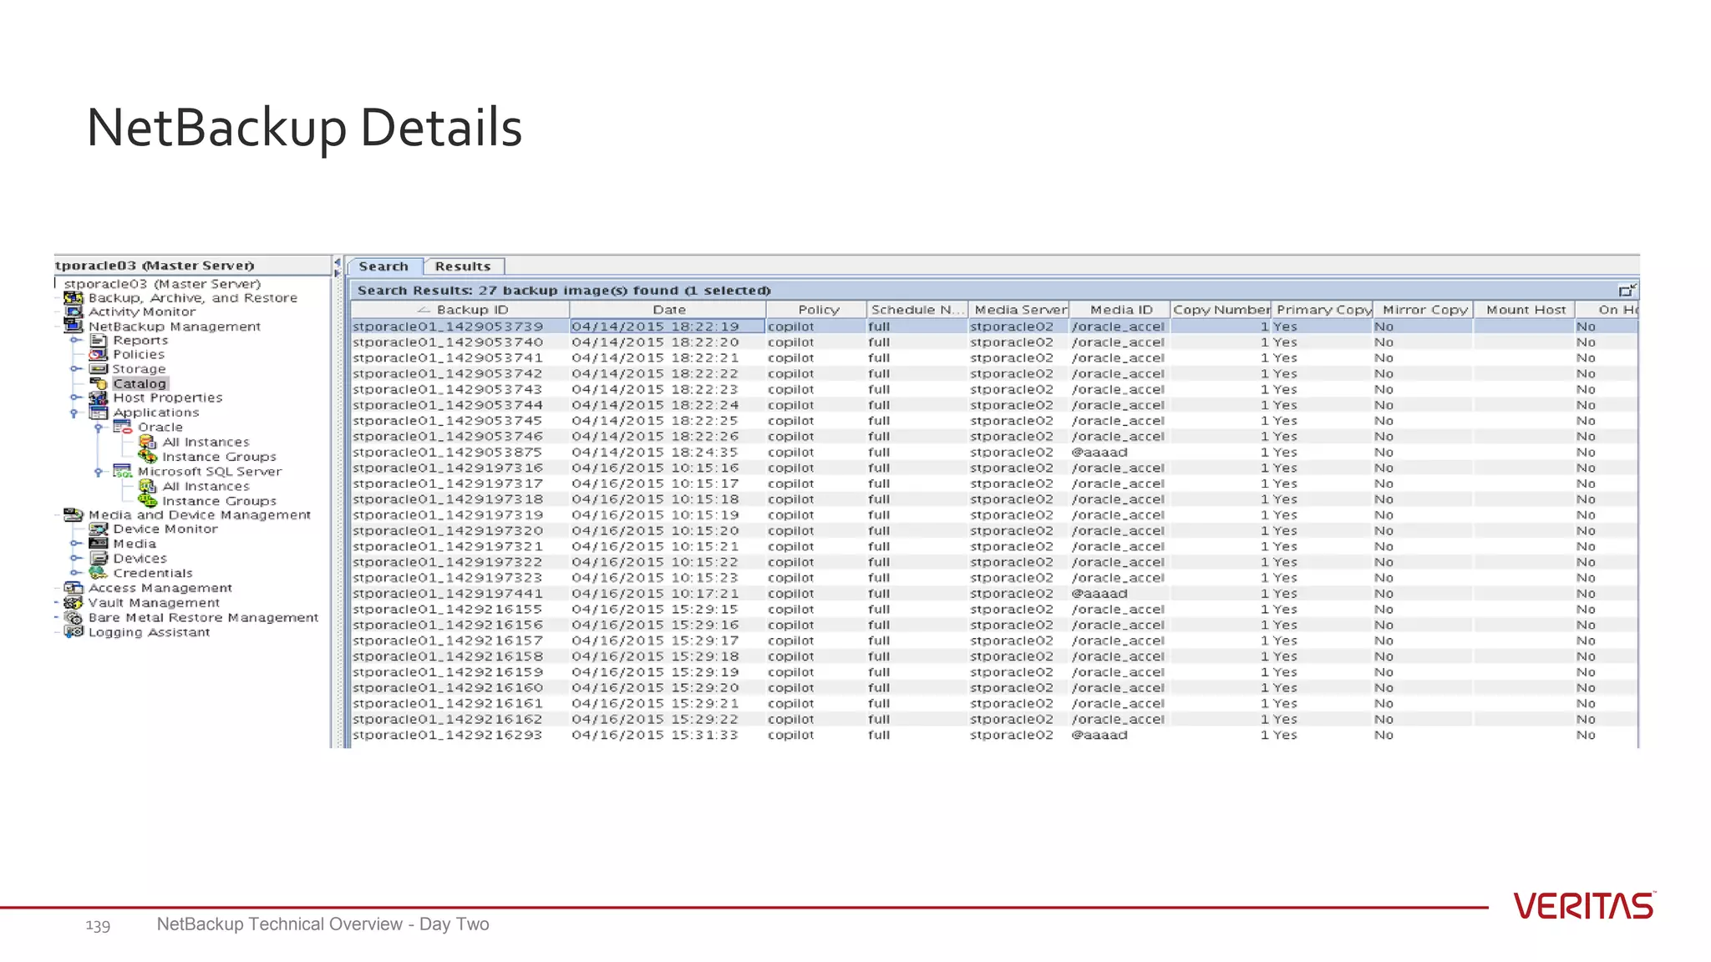Screen dimensions: 1711x962
Task: Sort by Mirror Copy column header
Action: pyautogui.click(x=1424, y=310)
